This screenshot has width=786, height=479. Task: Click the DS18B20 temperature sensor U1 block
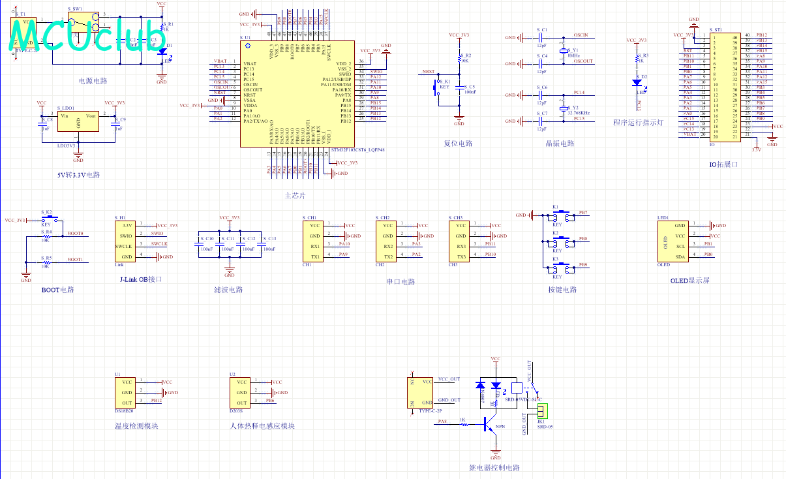(x=127, y=392)
